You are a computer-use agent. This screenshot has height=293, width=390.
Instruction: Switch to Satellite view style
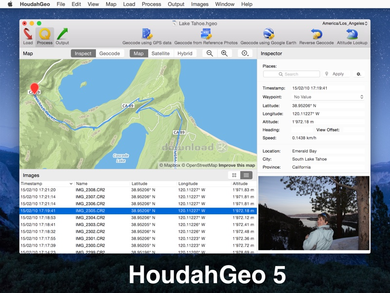(x=160, y=53)
